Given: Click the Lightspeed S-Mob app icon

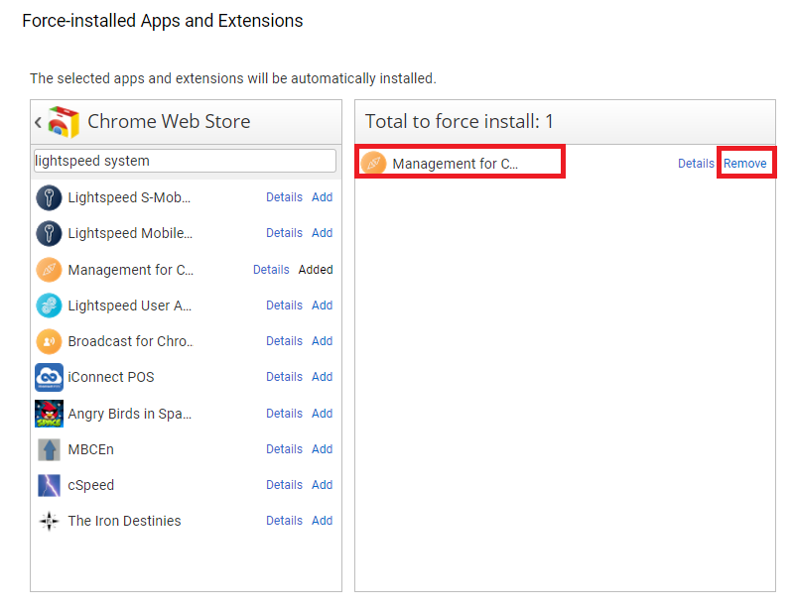Looking at the screenshot, I should pyautogui.click(x=49, y=197).
